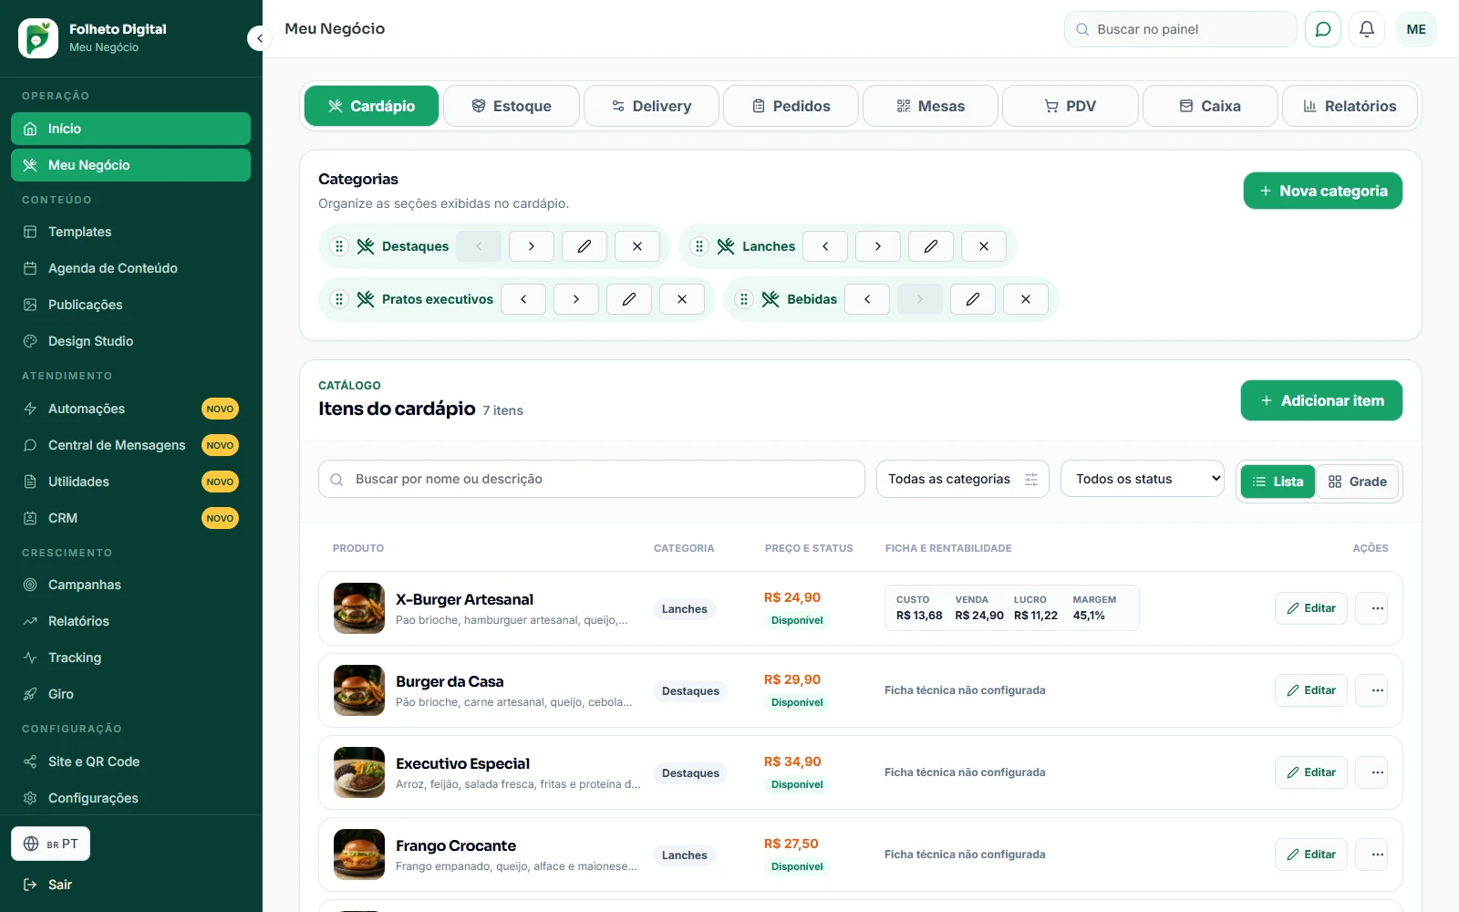1459x912 pixels.
Task: Open Automações in the sidebar
Action: coord(130,409)
